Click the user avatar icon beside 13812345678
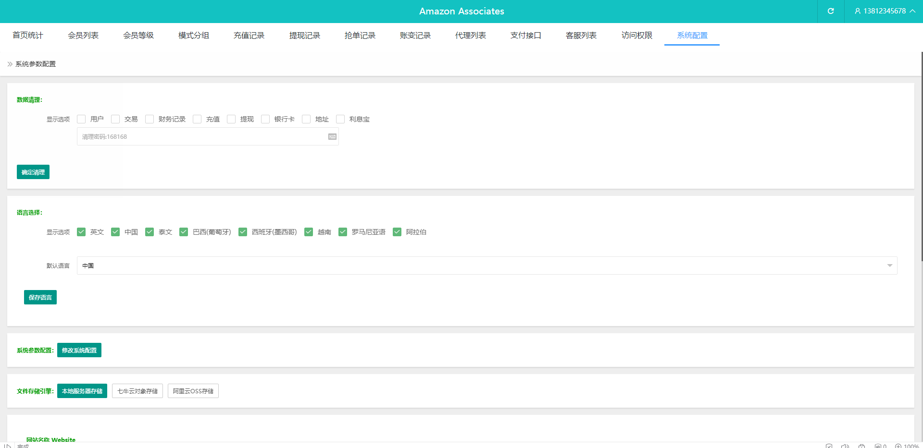 857,11
